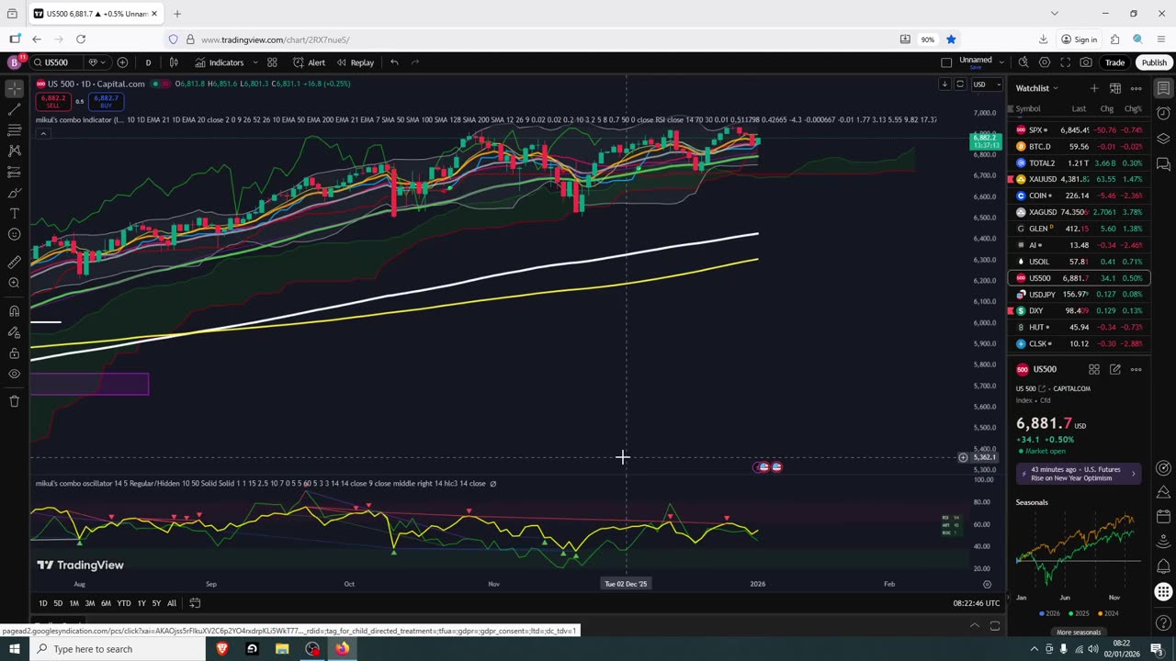Screen dimensions: 1176x661
Task: Open Brave browser in Windows taskbar
Action: click(222, 649)
